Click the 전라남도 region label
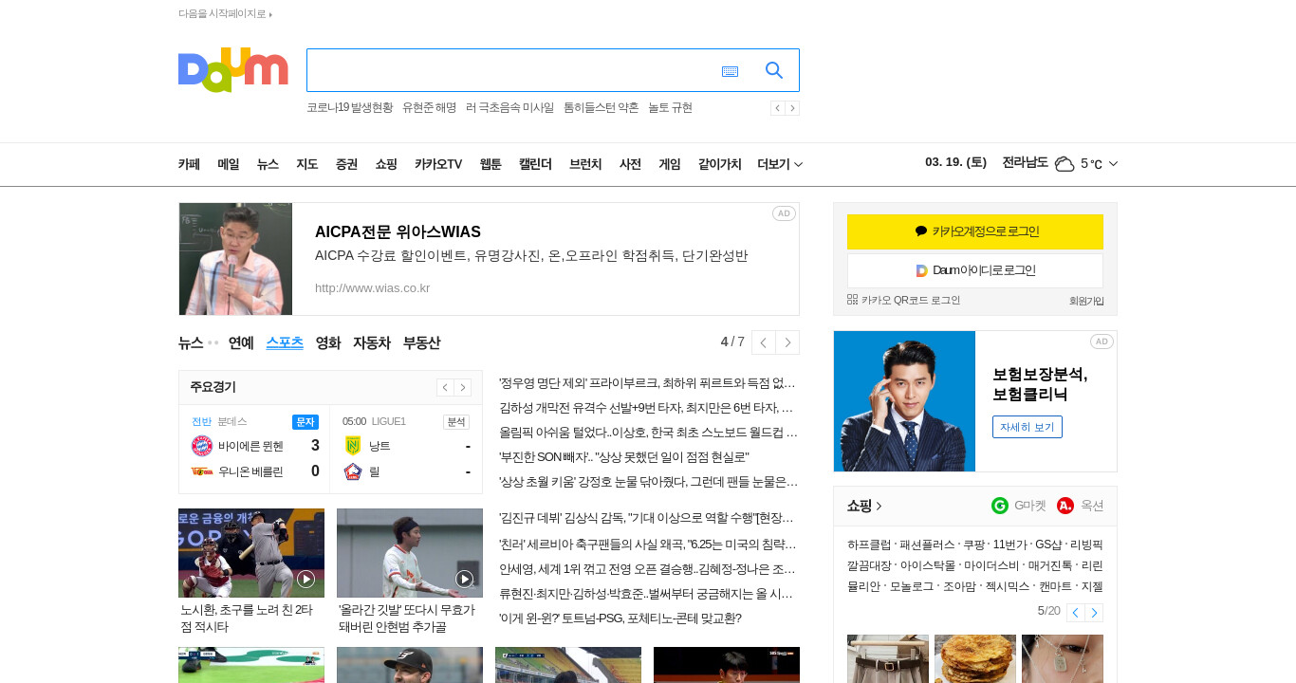The width and height of the screenshot is (1296, 683). click(x=1025, y=162)
